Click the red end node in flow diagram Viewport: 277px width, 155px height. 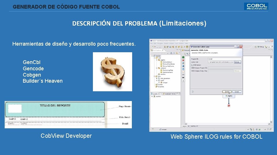[229, 106]
